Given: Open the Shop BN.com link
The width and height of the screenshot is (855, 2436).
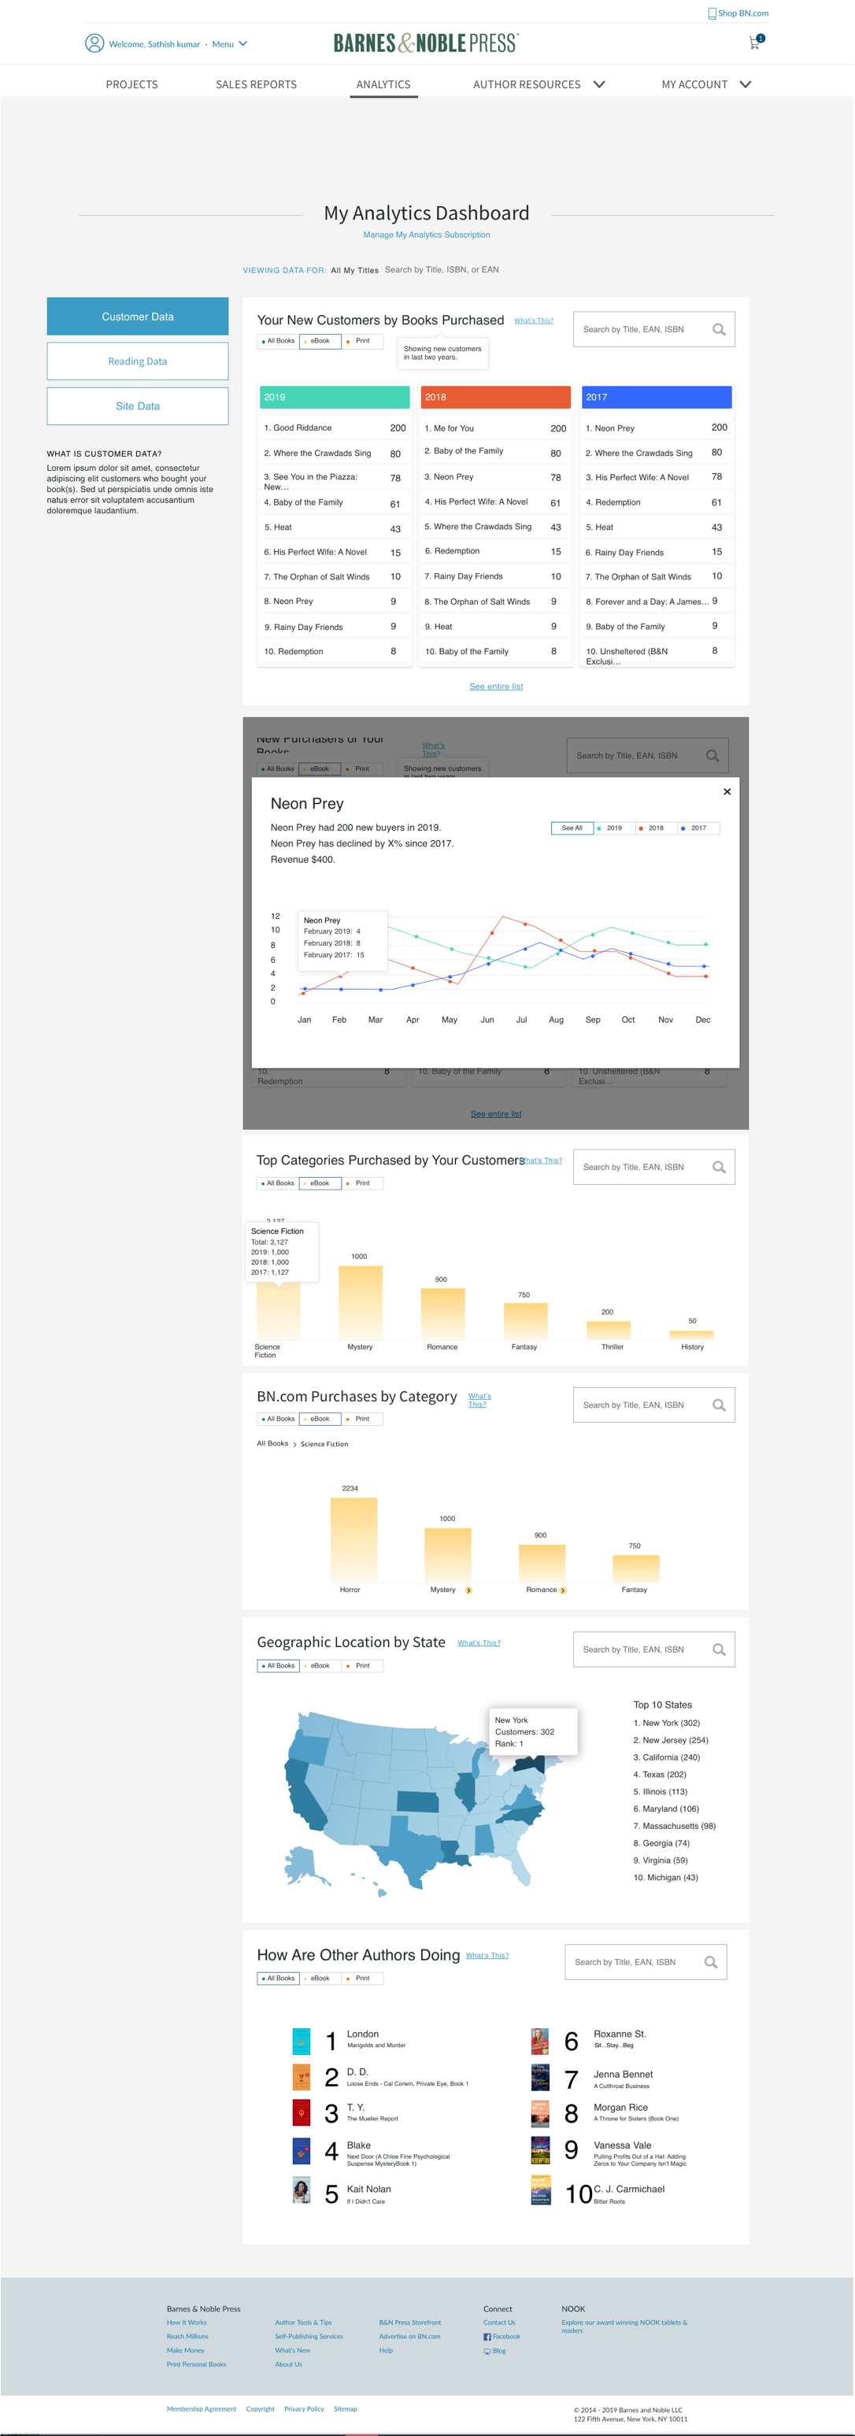Looking at the screenshot, I should coord(742,13).
